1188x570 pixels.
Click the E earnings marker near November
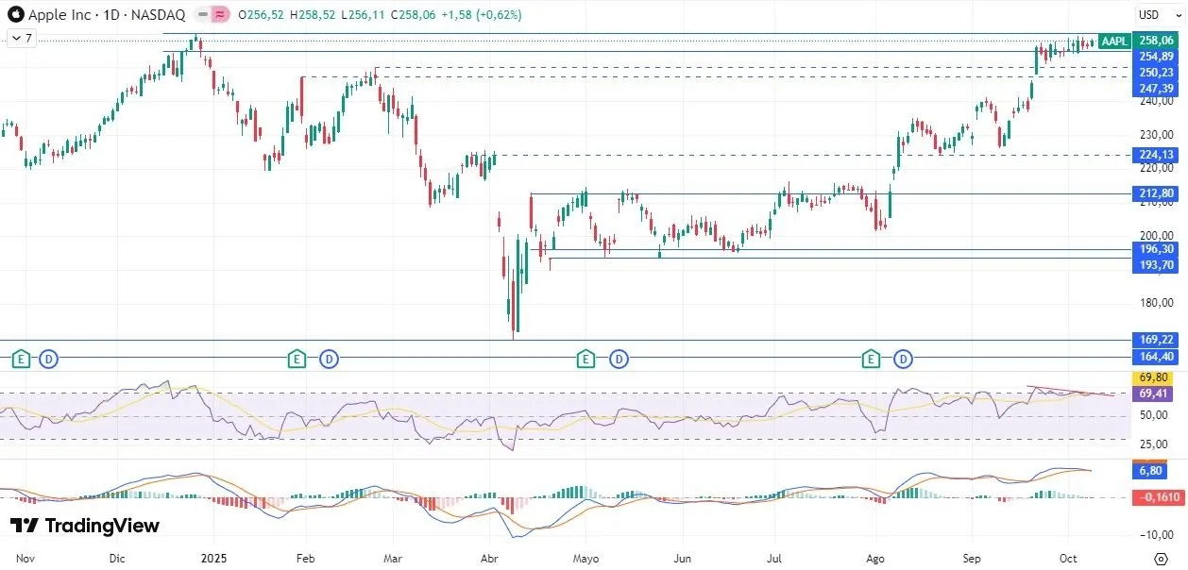(x=21, y=359)
